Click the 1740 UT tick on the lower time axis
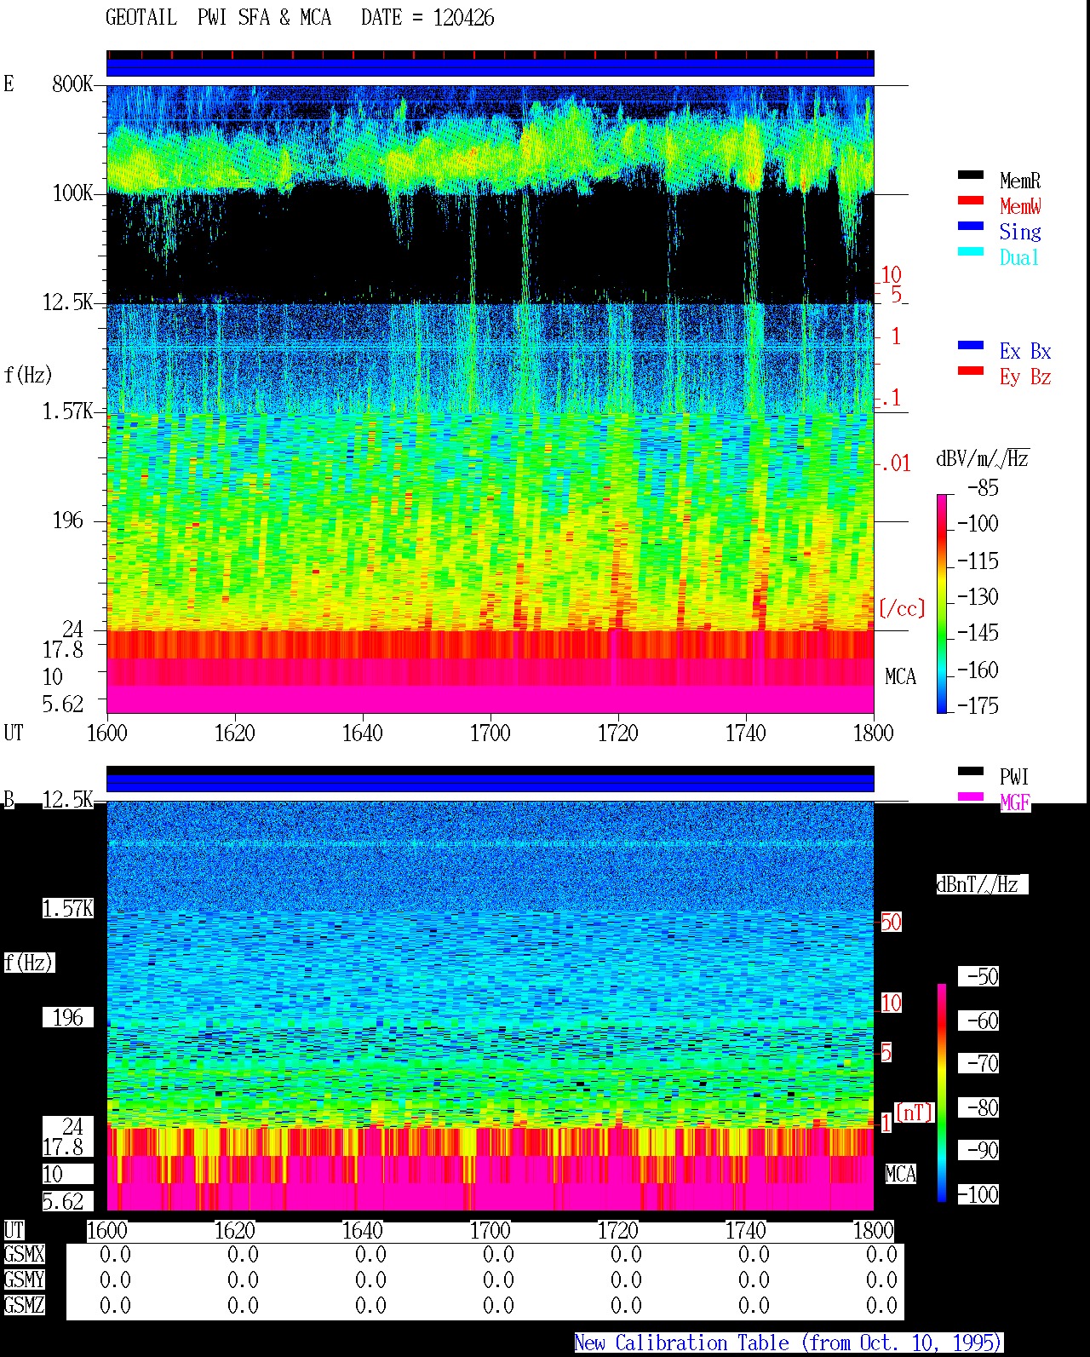The image size is (1090, 1357). [745, 1230]
